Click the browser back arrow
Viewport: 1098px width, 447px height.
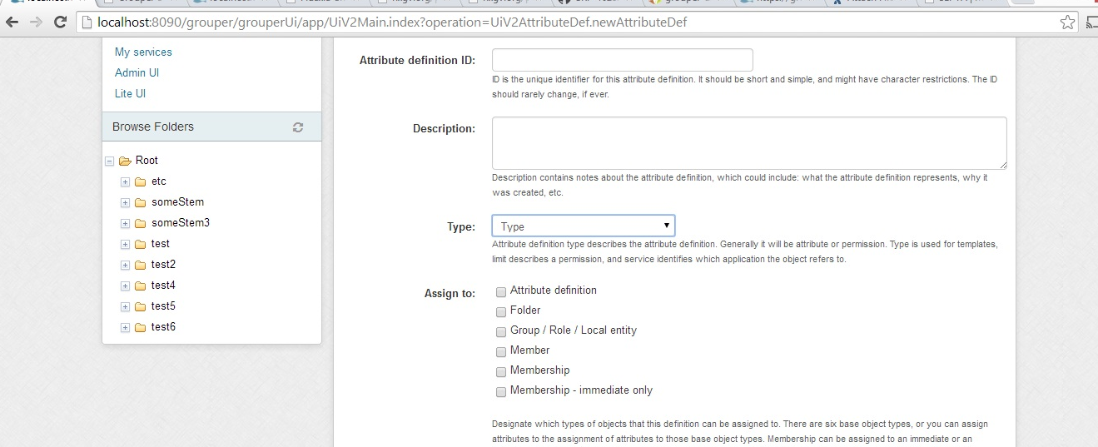[12, 22]
